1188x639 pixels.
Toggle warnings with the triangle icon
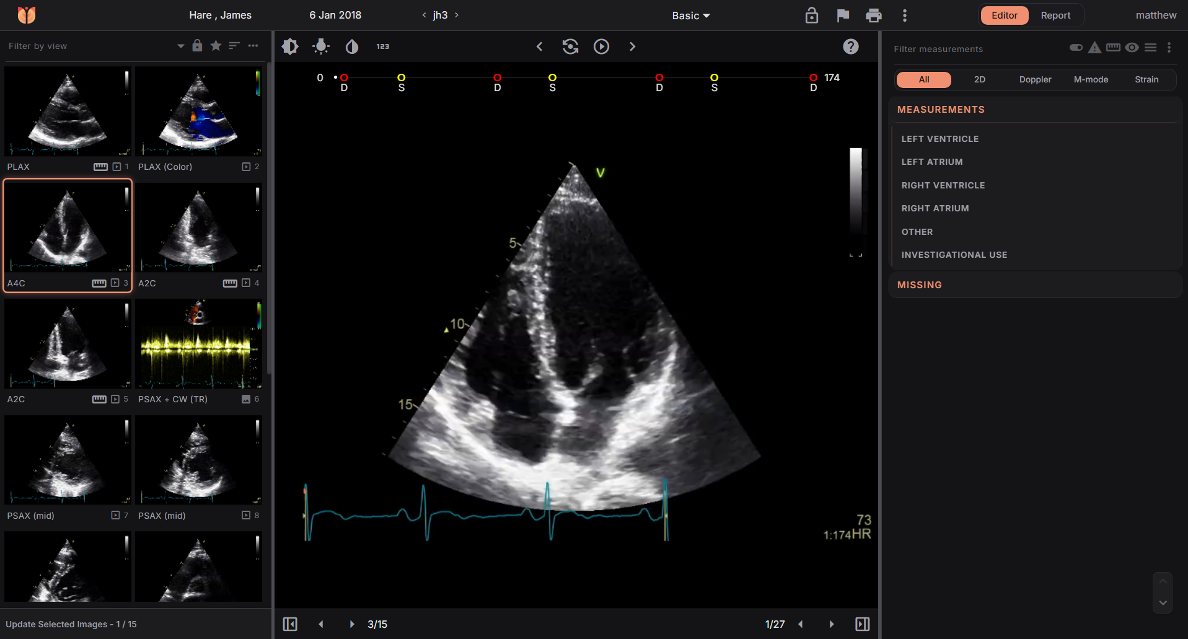[1094, 47]
